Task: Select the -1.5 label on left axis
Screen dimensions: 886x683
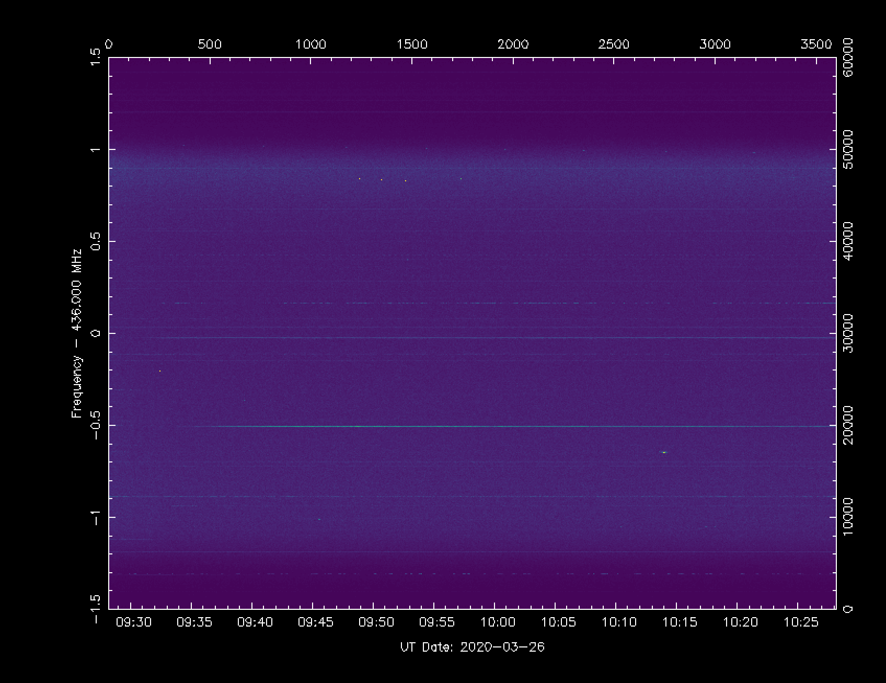Action: (x=95, y=609)
